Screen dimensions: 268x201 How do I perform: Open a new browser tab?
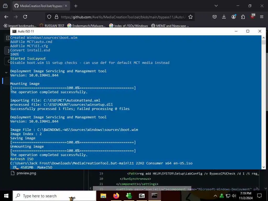coord(76,6)
